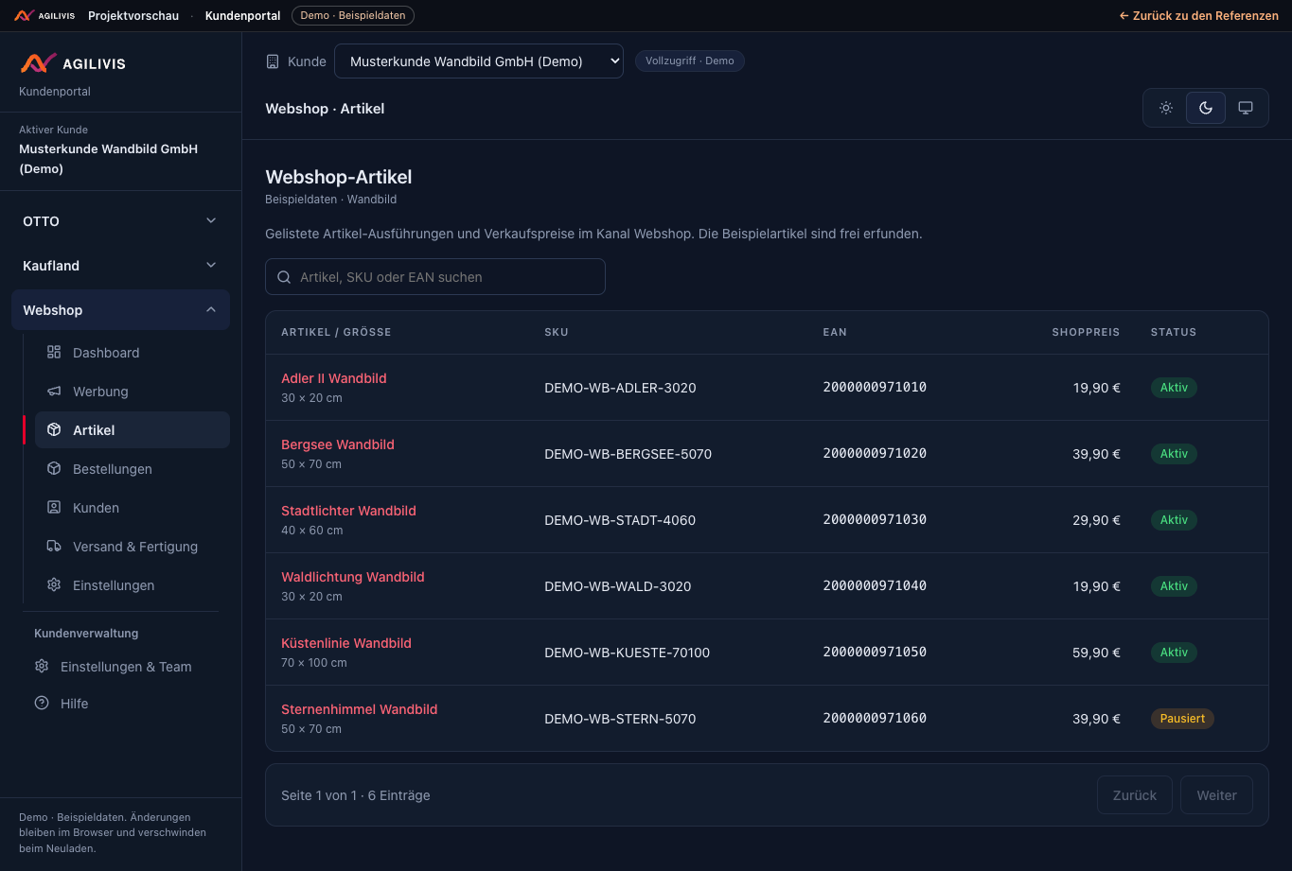Click the Bestellungen box icon

[54, 468]
